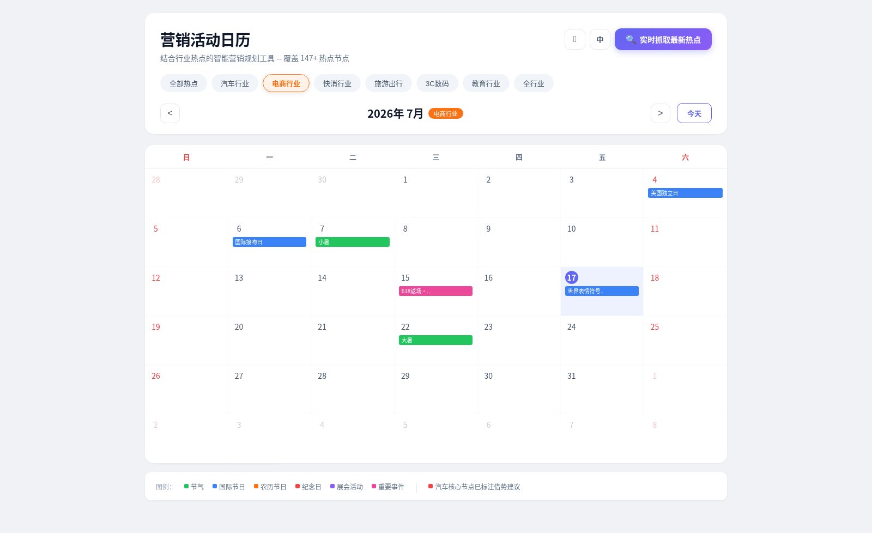Viewport: 872px width, 533px height.
Task: Select July 10 calendar cell
Action: pyautogui.click(x=602, y=242)
